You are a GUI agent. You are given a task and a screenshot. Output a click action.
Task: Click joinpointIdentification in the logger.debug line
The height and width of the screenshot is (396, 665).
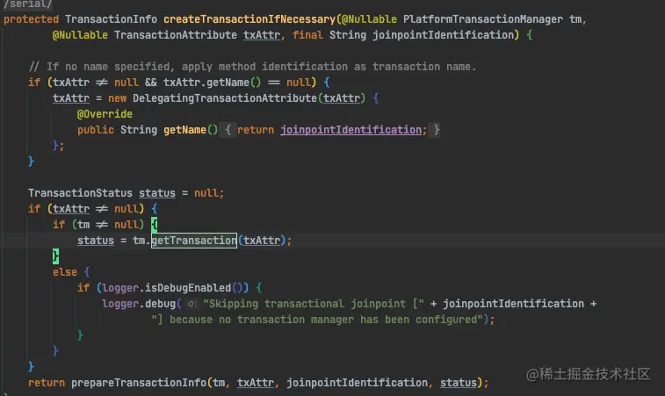click(514, 304)
